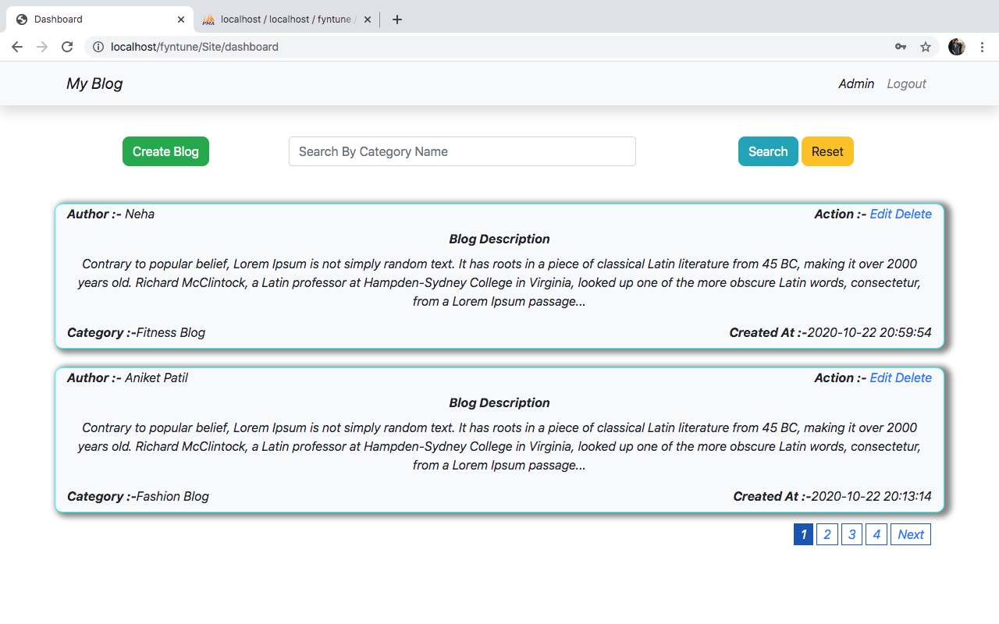Open Chrome three-dot menu

[982, 47]
